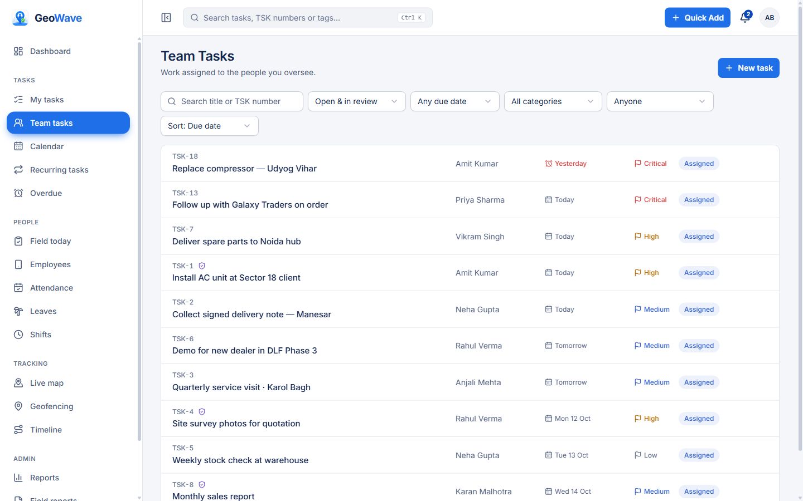Viewport: 803px width, 501px height.
Task: Click the red flag icon on TSK-18
Action: point(638,164)
